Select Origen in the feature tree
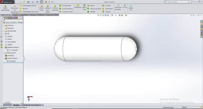Screen dimensions: 203x109 click(x=9, y=45)
